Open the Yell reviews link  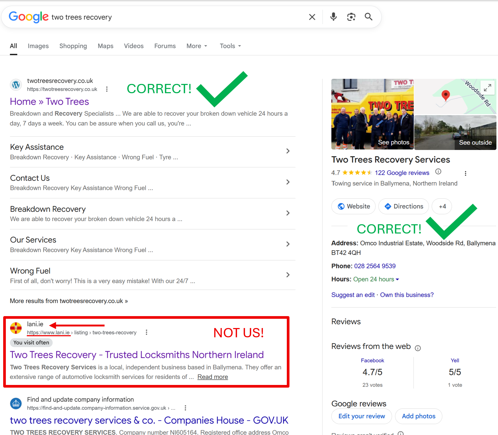pos(455,361)
